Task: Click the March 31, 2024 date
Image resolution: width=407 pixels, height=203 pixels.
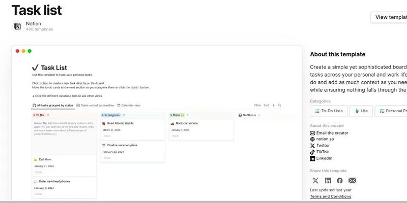Action: click(111, 130)
